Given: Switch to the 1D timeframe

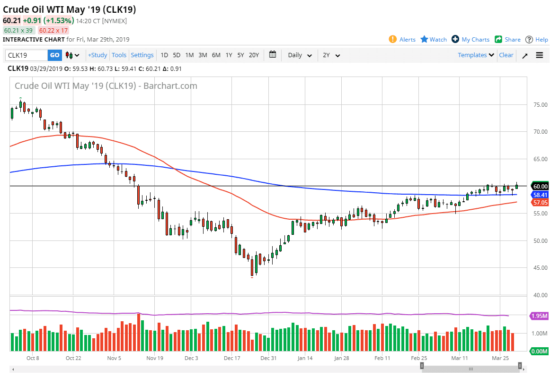Looking at the screenshot, I should (x=164, y=55).
